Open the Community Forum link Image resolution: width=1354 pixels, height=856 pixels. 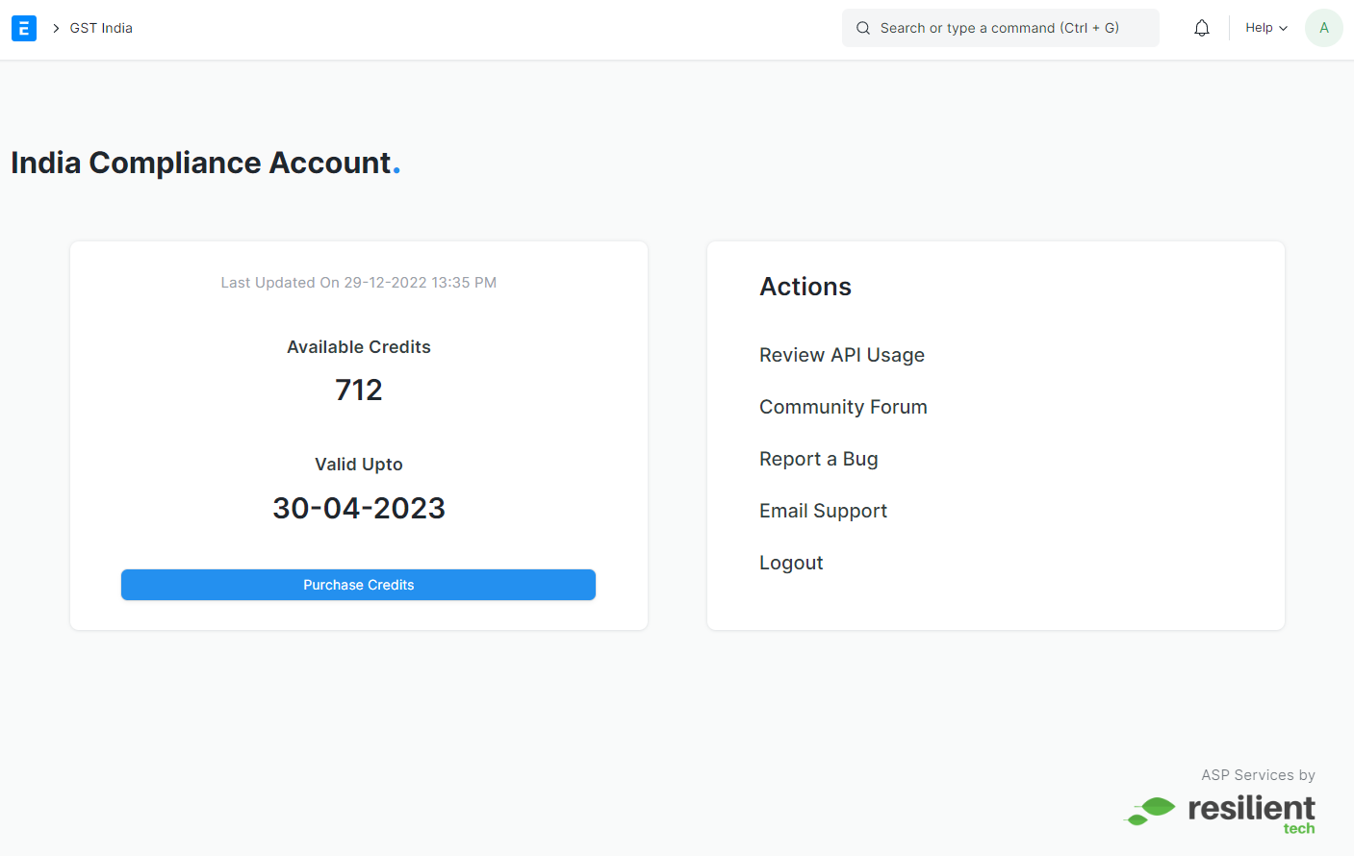(x=843, y=407)
